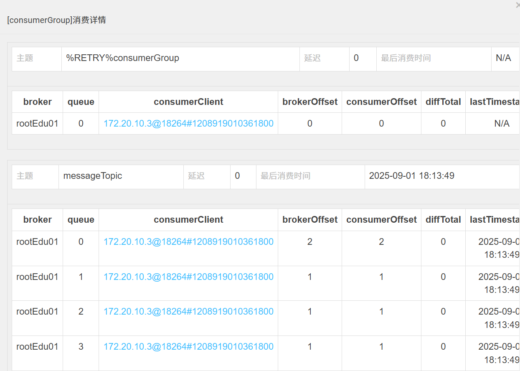Select rootEdu01 broker cell in queue 3 row
This screenshot has height=371, width=520.
pyautogui.click(x=37, y=347)
